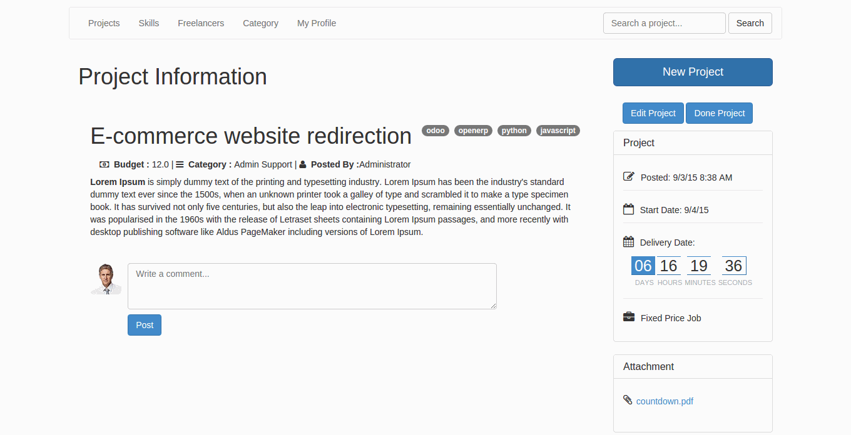
Task: Click the 19 minutes countdown box
Action: coord(699,266)
